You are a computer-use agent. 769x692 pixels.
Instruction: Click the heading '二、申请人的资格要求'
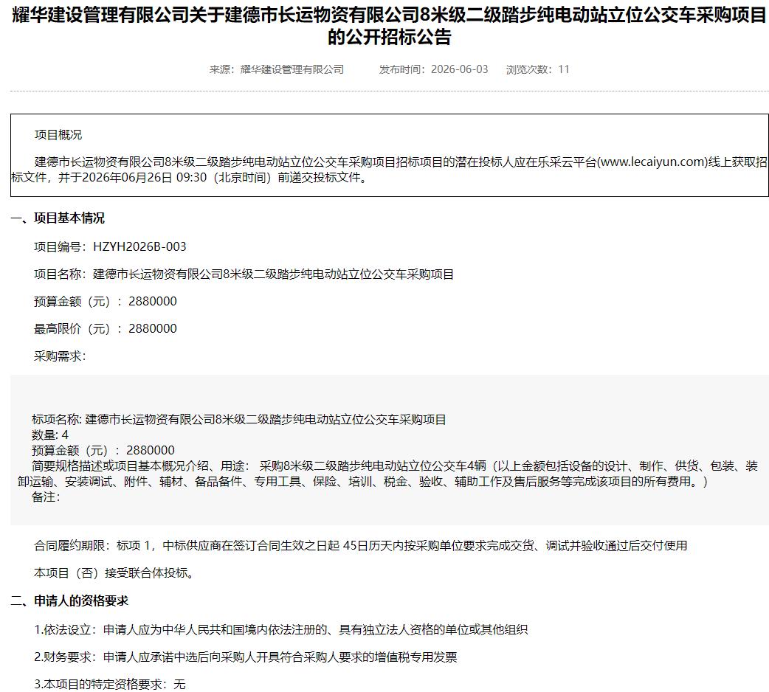tap(69, 601)
